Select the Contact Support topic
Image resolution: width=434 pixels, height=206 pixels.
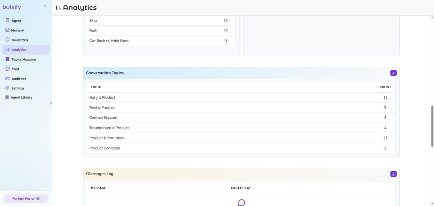point(241,118)
